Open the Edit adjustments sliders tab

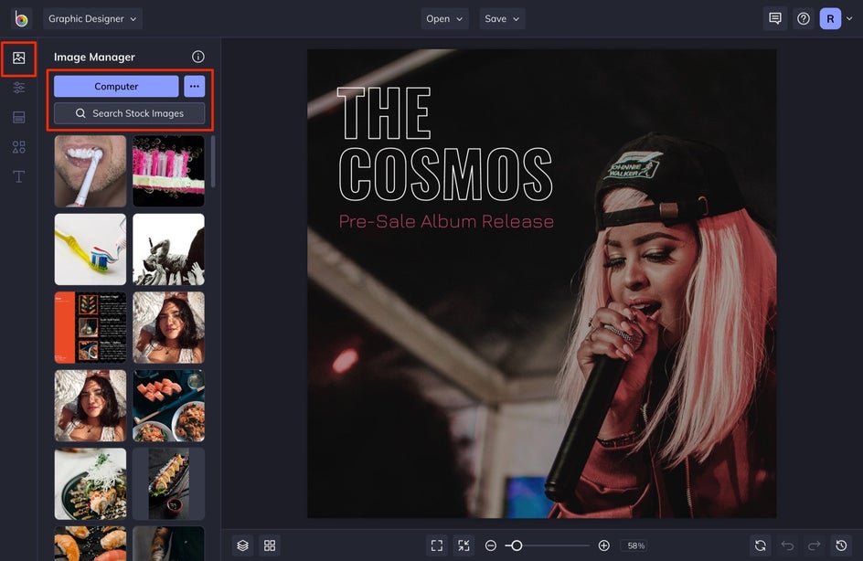(x=18, y=88)
